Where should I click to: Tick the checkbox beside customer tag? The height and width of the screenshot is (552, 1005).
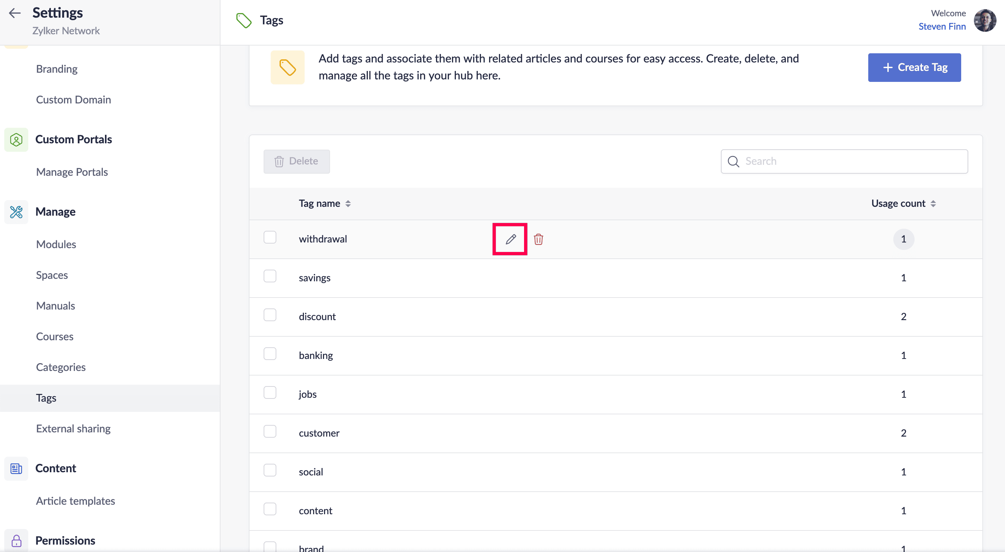(270, 431)
